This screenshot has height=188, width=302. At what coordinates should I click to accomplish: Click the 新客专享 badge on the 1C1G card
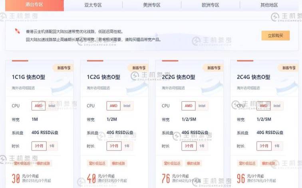[x=63, y=68]
